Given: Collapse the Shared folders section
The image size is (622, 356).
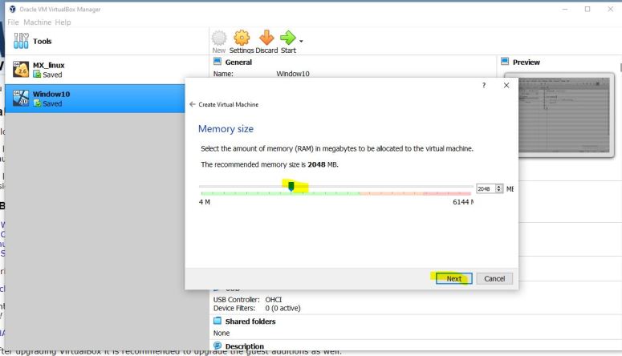Looking at the screenshot, I should pos(250,322).
